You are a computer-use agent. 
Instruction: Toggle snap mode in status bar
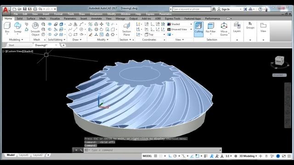click(161, 156)
